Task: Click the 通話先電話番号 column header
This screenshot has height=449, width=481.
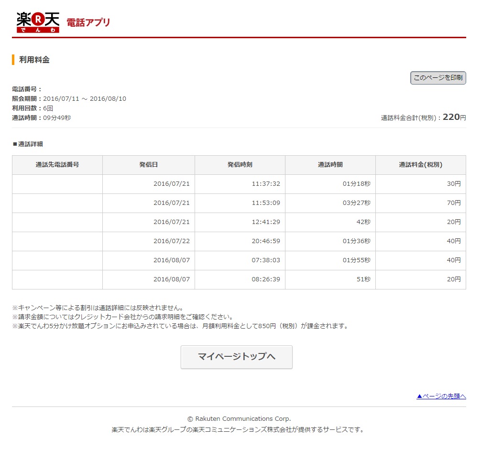Action: [x=57, y=165]
